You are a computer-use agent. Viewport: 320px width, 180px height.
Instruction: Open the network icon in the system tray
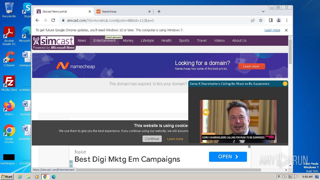point(290,177)
